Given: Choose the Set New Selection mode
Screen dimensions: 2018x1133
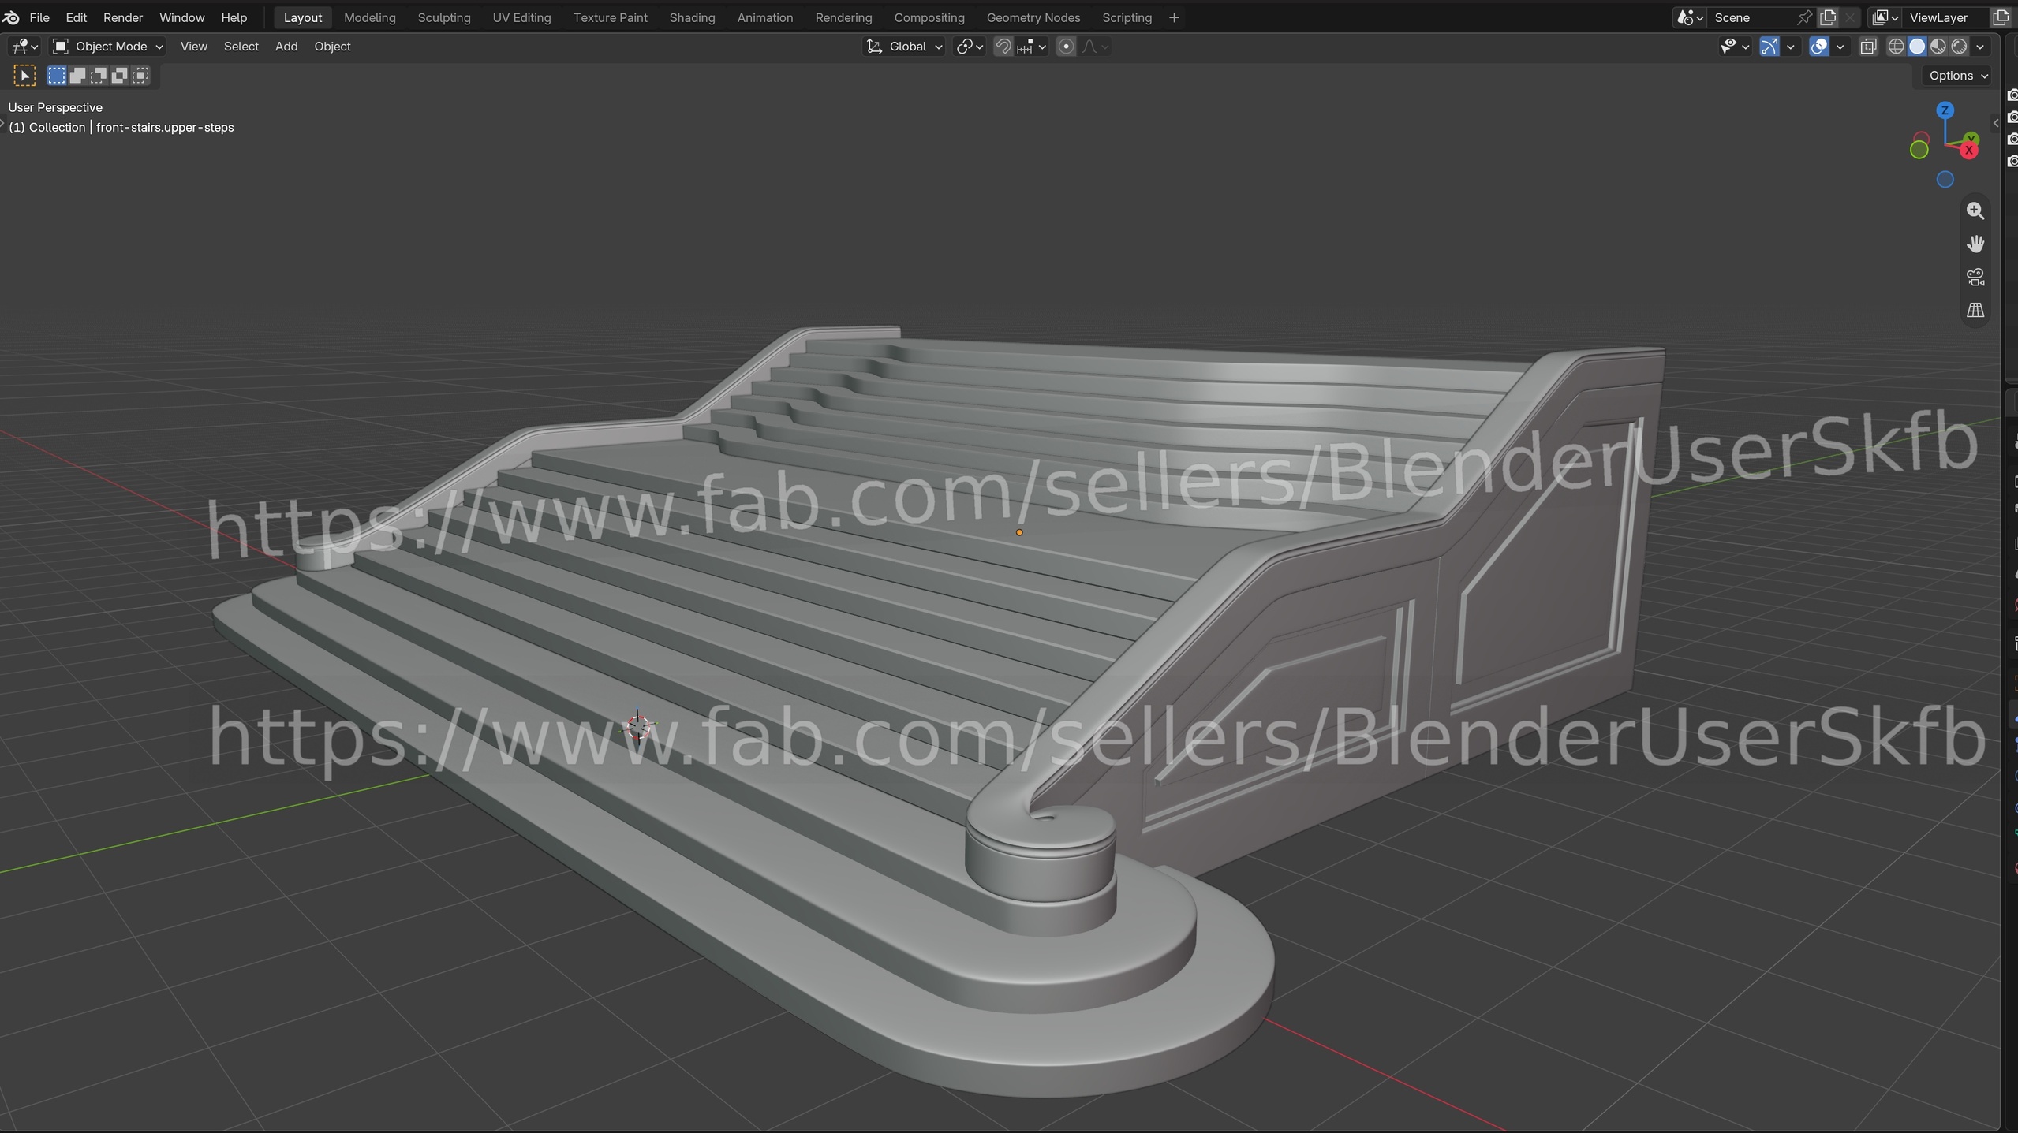Looking at the screenshot, I should (x=57, y=76).
